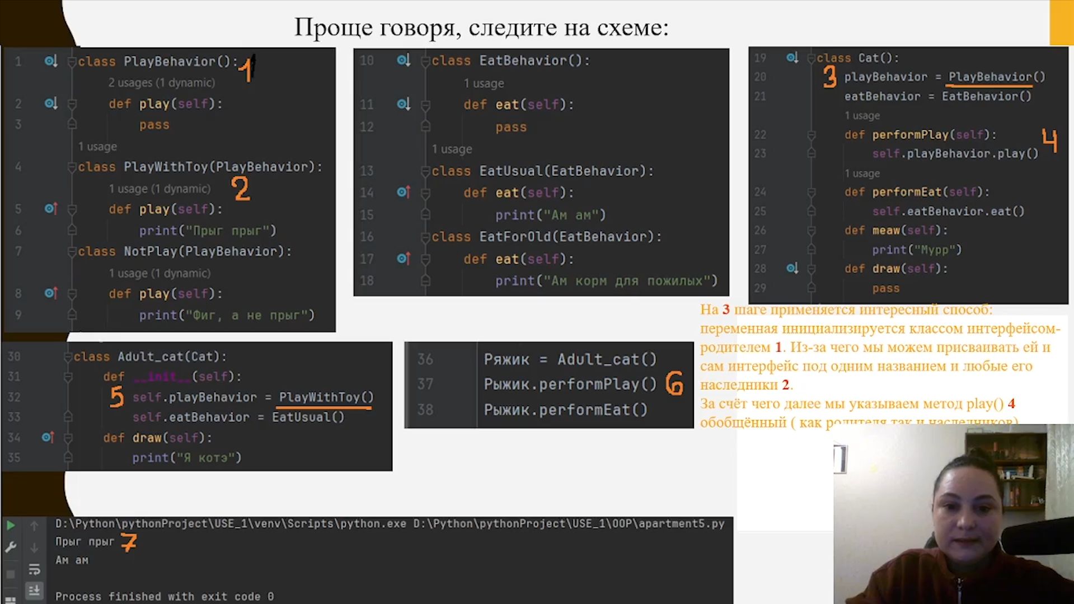This screenshot has height=604, width=1074.
Task: Click the apartment5.py path in console output
Action: [x=569, y=523]
